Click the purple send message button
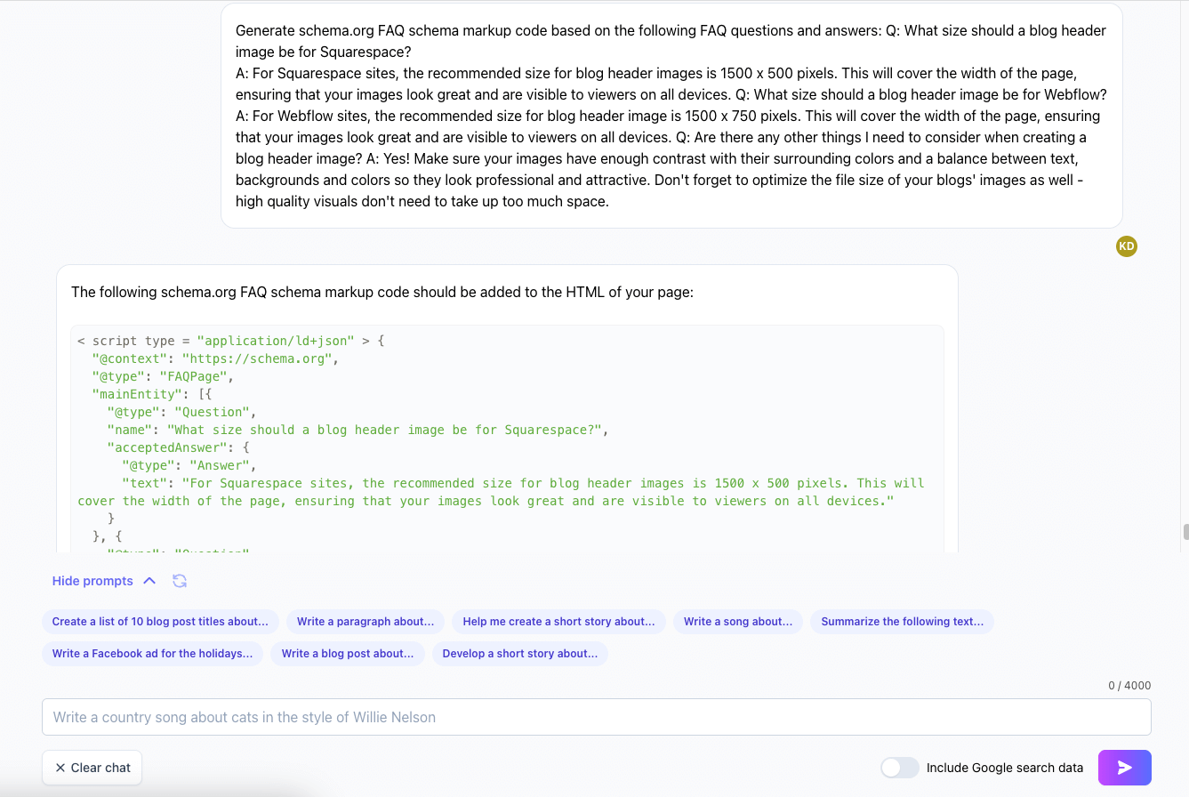This screenshot has width=1189, height=797. 1124,768
